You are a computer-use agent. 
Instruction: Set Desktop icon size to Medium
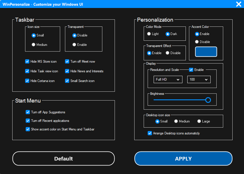176,121
